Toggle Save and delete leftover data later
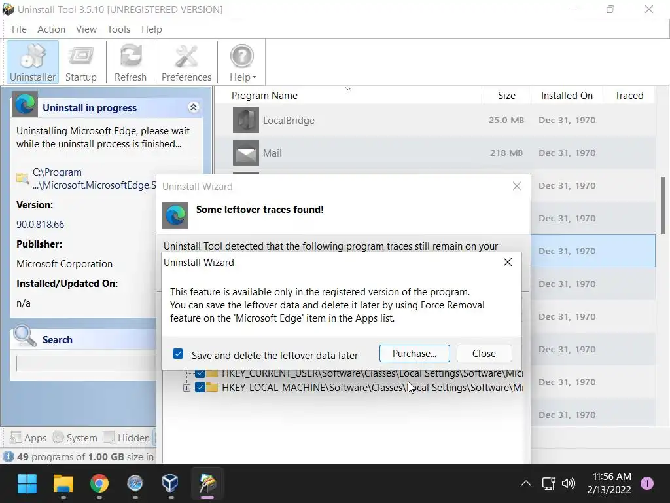Image resolution: width=670 pixels, height=503 pixels. [x=178, y=354]
